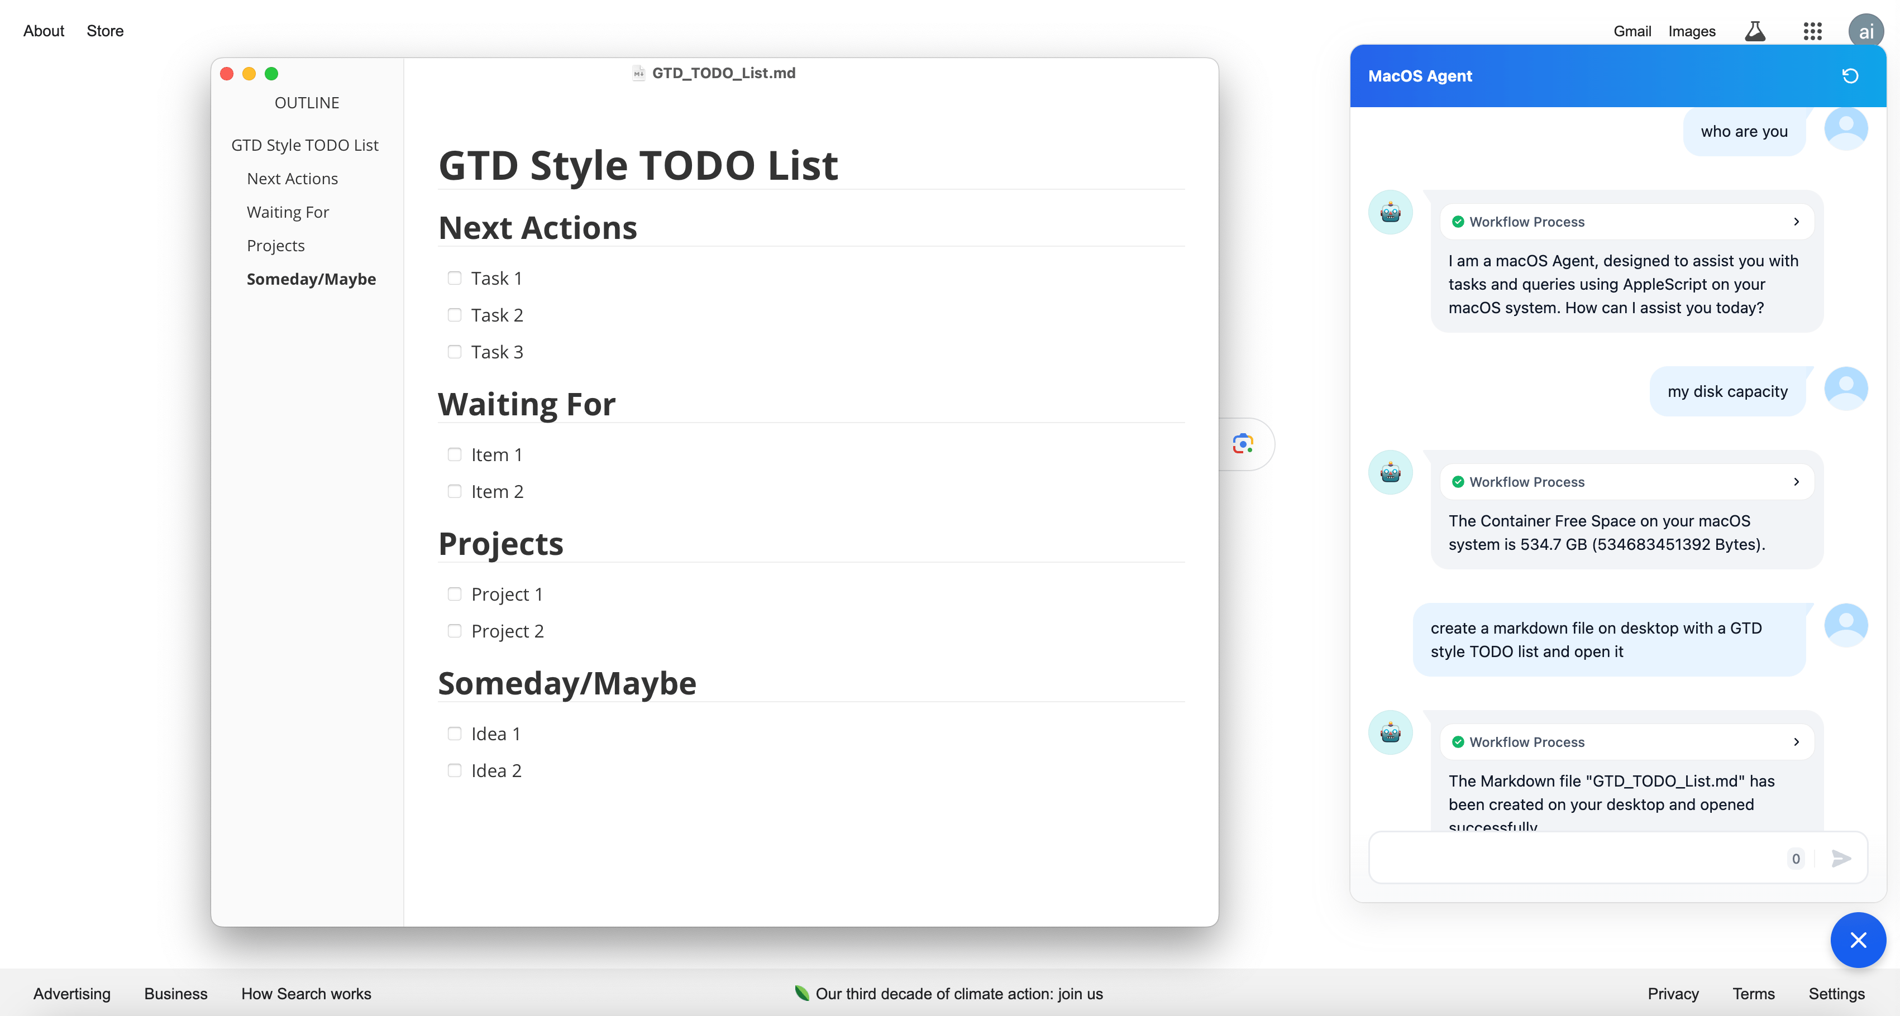Image resolution: width=1900 pixels, height=1016 pixels.
Task: Click the screenshot/color picker icon
Action: click(x=1243, y=443)
